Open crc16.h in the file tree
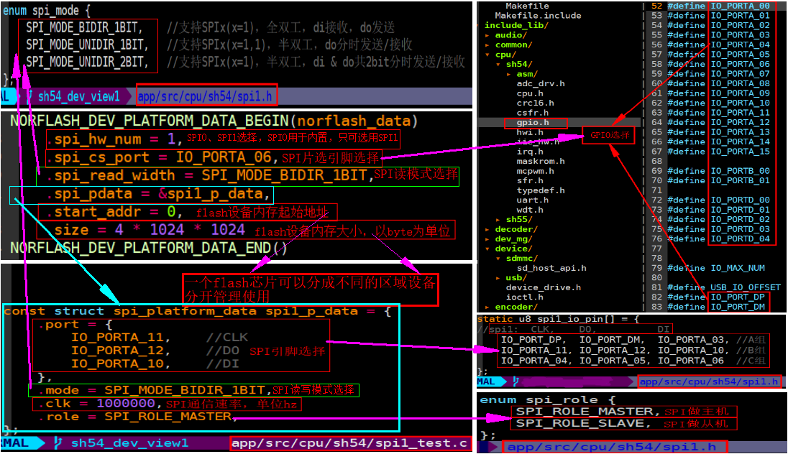 [x=535, y=103]
